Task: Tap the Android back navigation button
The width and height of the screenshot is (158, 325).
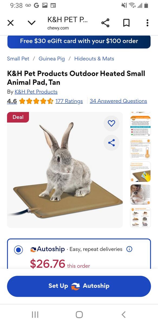Action: coord(124,314)
